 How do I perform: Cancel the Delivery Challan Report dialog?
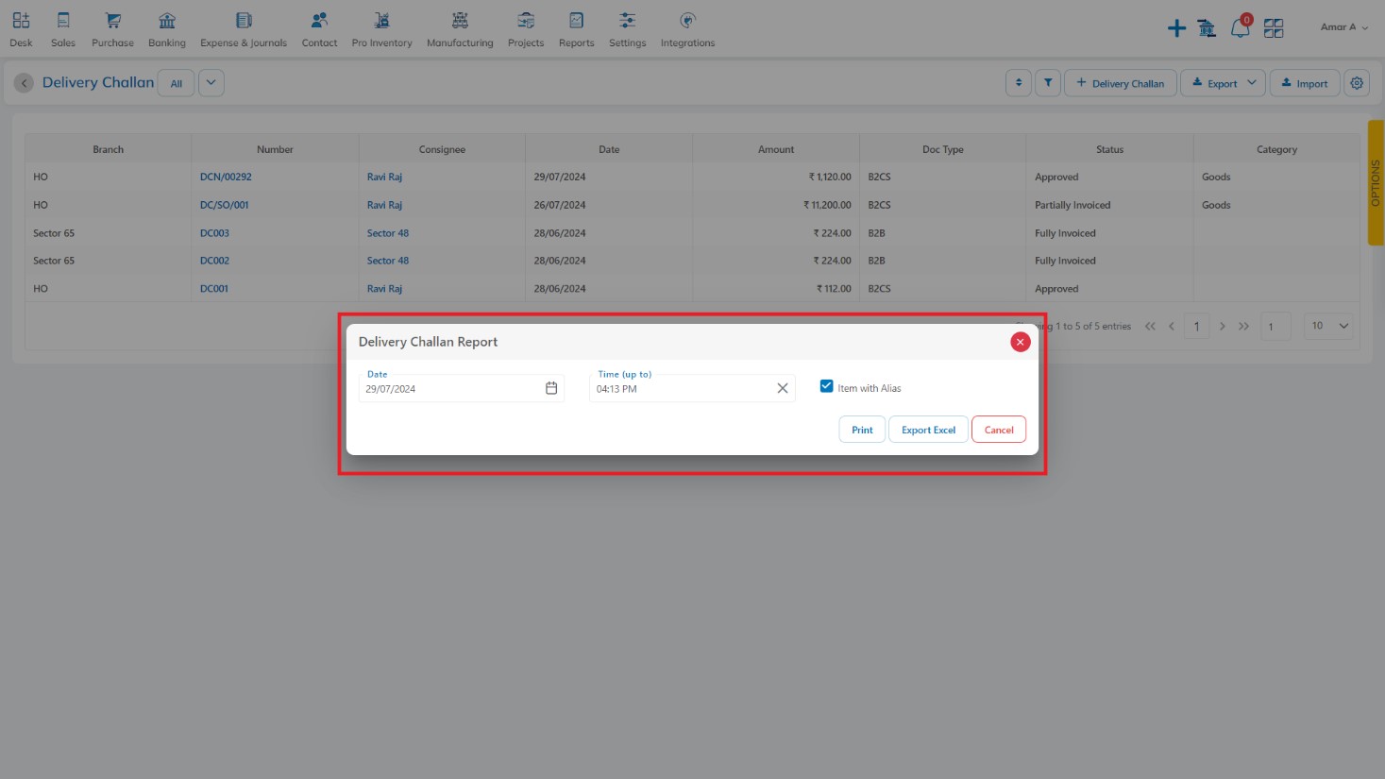pos(999,430)
